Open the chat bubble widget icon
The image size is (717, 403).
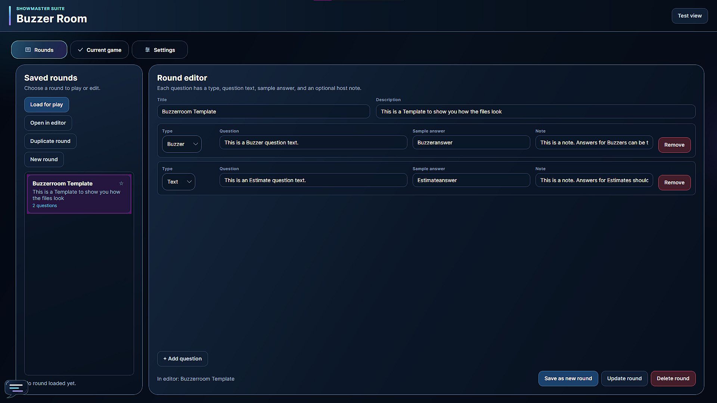(x=16, y=388)
